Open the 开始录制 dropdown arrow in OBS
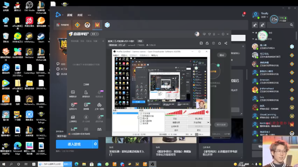The image size is (298, 167). (x=208, y=122)
